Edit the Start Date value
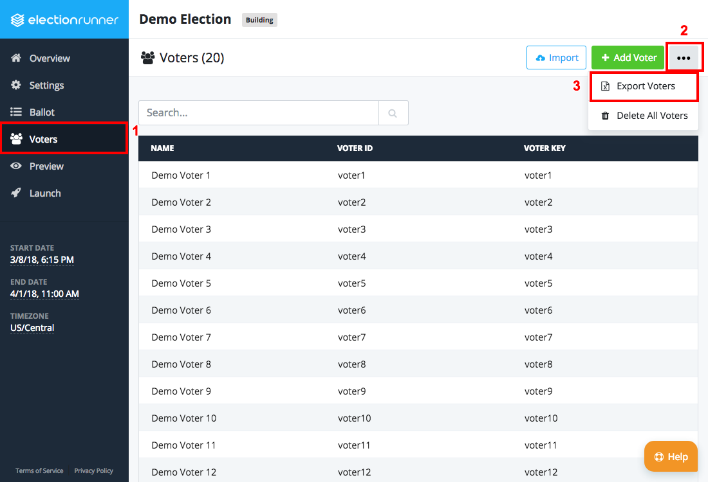Screen dimensions: 708x482 42,260
